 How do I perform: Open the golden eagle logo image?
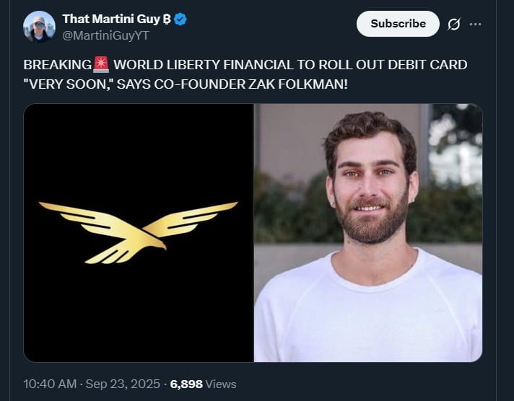139,232
